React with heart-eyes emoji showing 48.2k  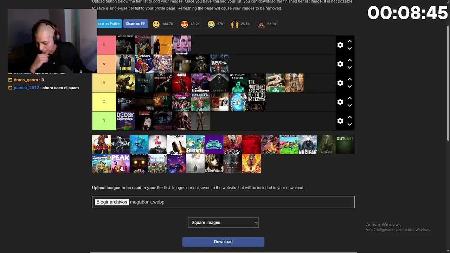(190, 24)
